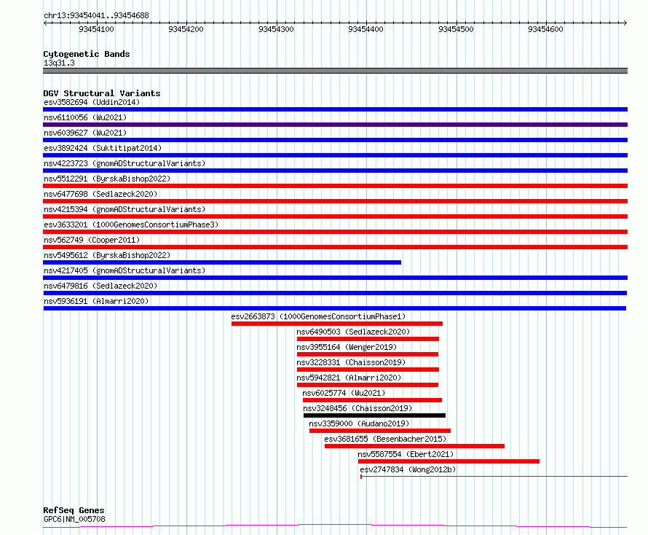Click nsv5587554 (Ebert2021) label
Image resolution: width=648 pixels, height=535 pixels.
click(406, 454)
